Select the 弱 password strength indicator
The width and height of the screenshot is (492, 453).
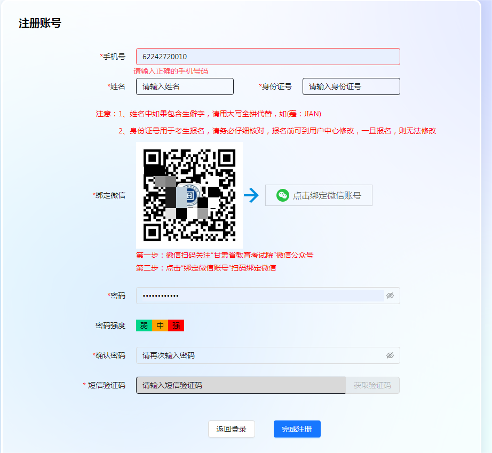tap(144, 325)
